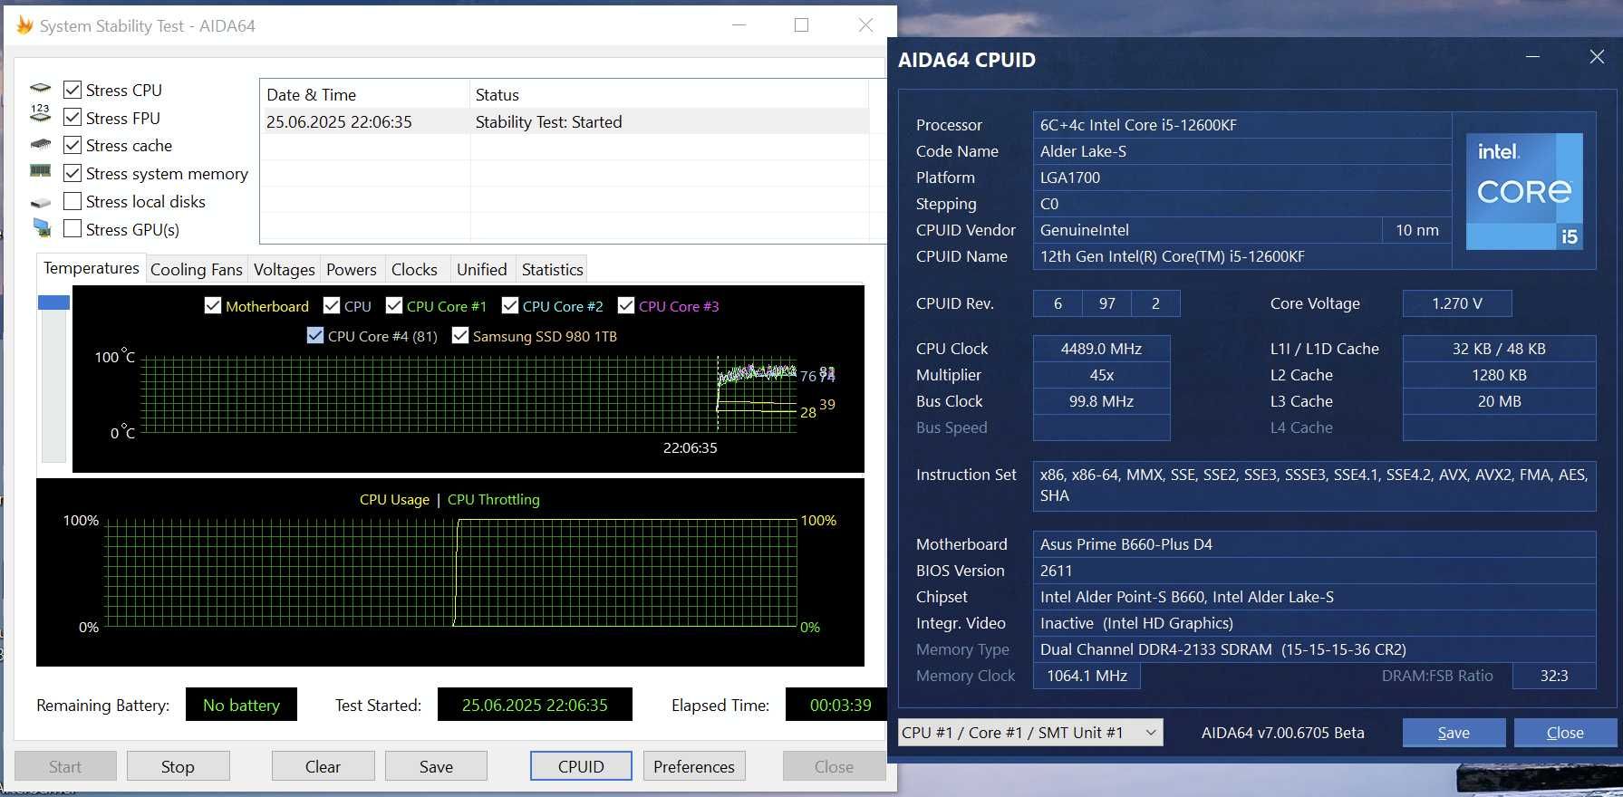Minimize the AIDA64 CPUID window
The image size is (1623, 797).
pos(1532,57)
